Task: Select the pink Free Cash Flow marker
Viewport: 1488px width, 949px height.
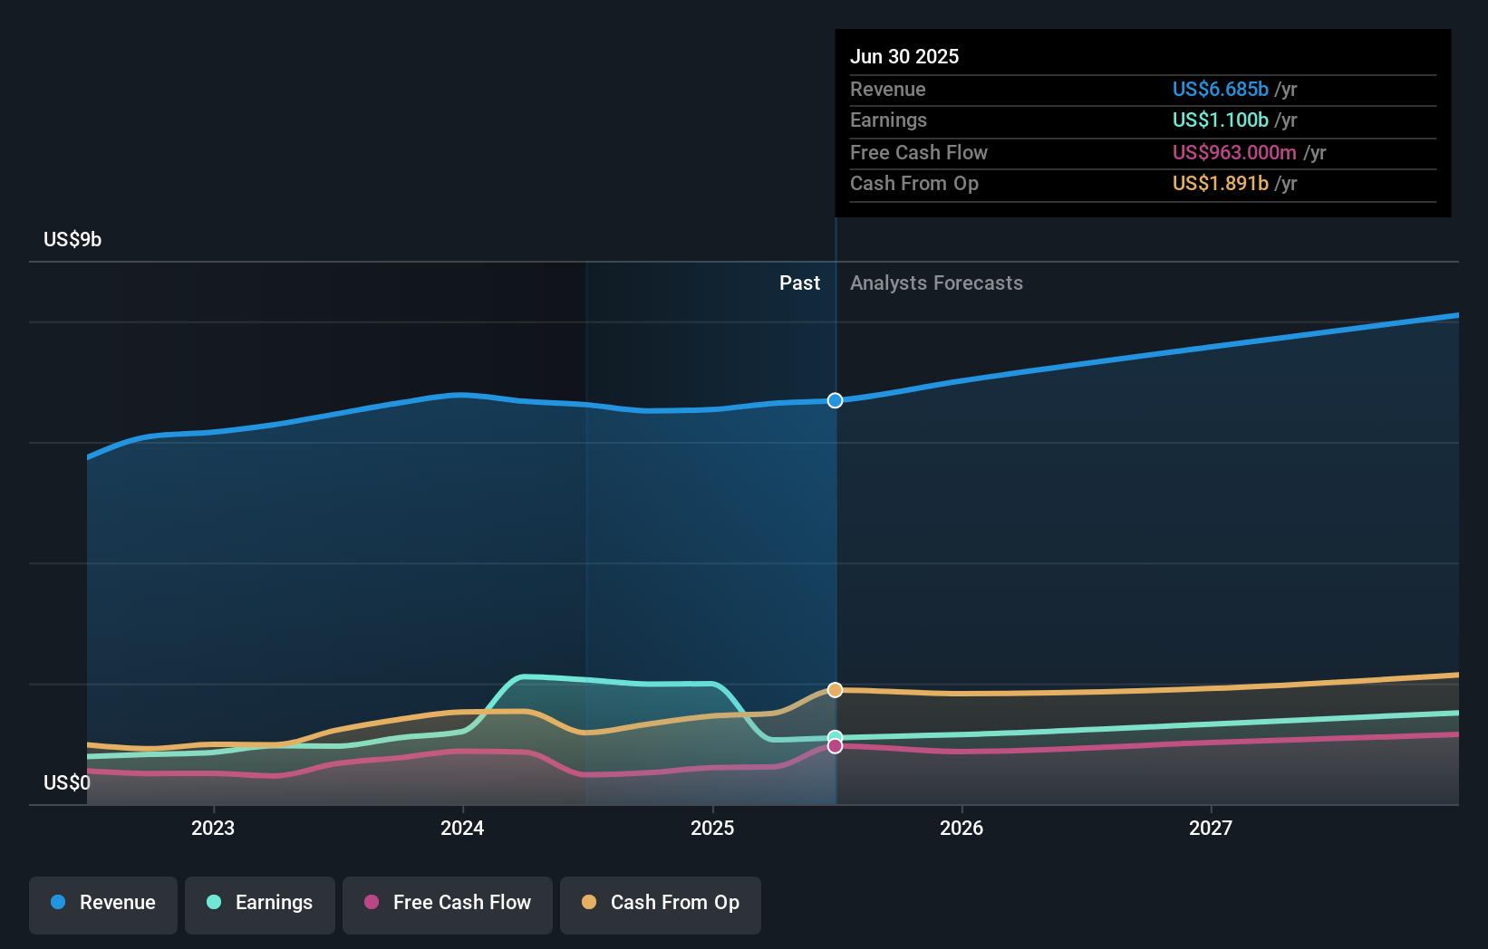Action: [835, 746]
